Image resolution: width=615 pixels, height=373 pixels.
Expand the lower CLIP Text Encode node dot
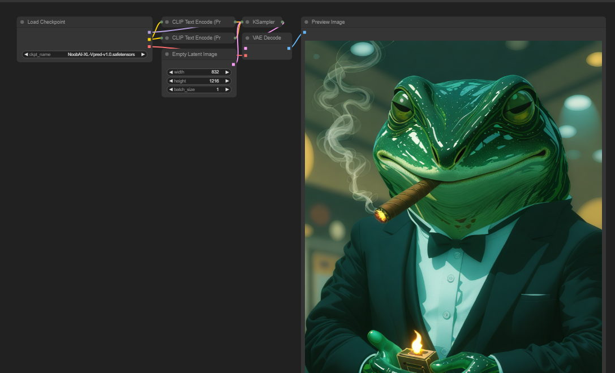[167, 38]
